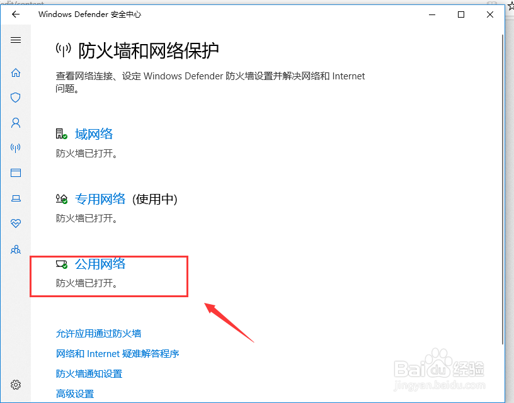Click the domain network building icon
Viewport: 514px width, 403px height.
(61, 133)
